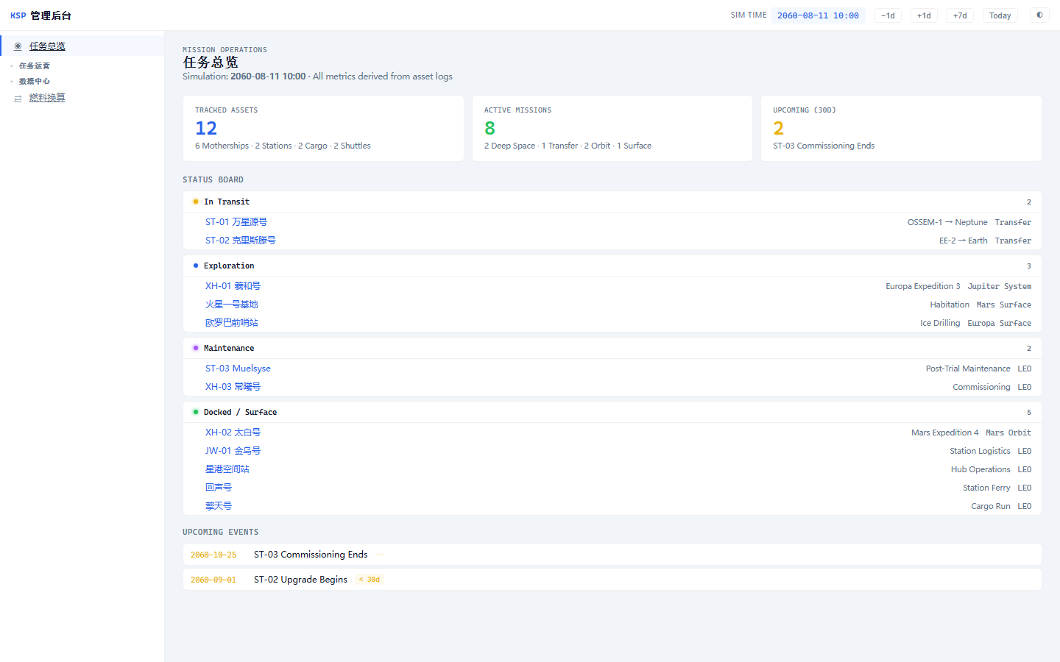Click the Mars Orbit location tag
The image size is (1060, 662).
(1008, 433)
